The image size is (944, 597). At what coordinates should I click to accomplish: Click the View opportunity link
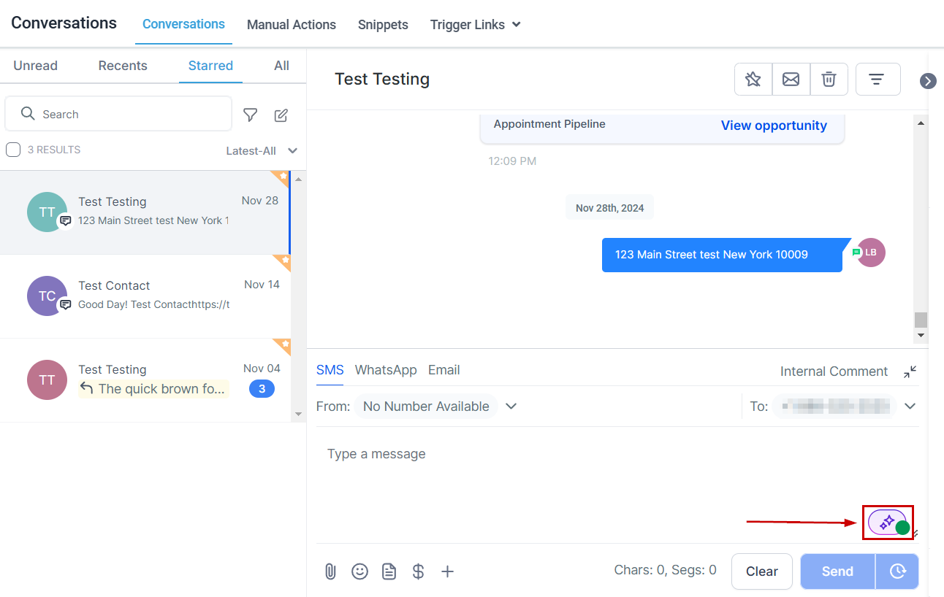click(x=774, y=126)
